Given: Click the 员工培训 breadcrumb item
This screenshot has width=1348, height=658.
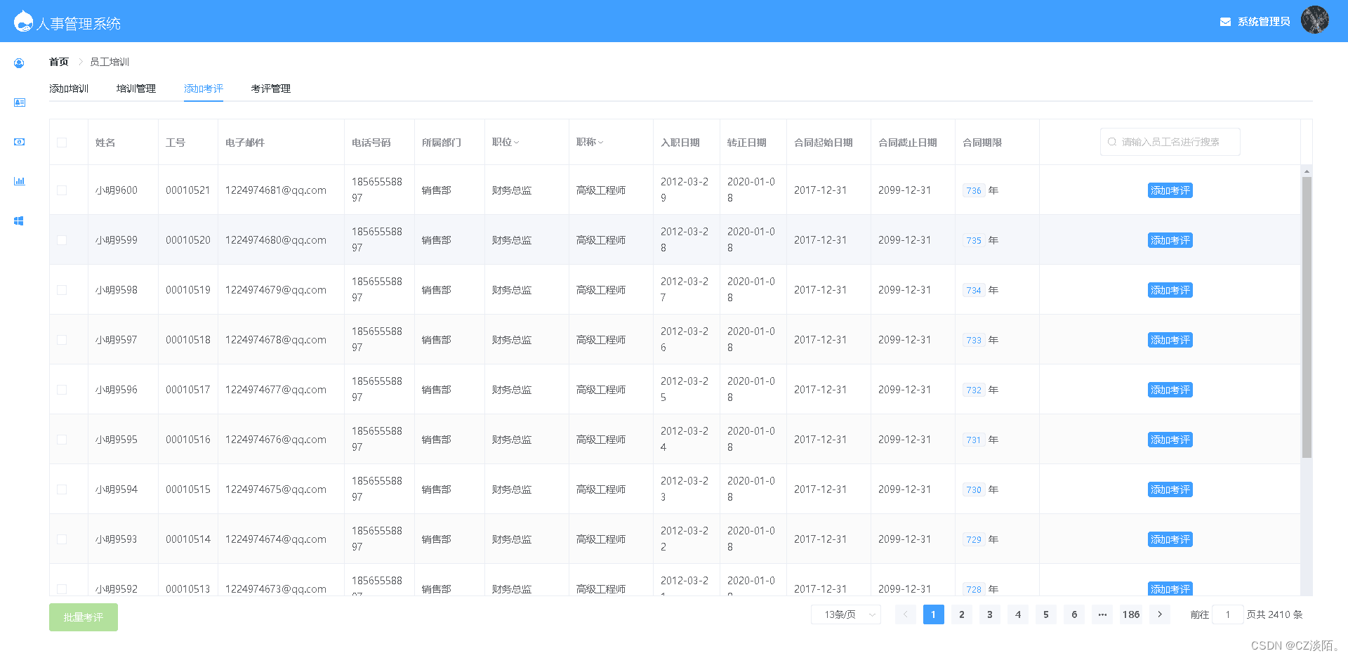Looking at the screenshot, I should (x=110, y=62).
